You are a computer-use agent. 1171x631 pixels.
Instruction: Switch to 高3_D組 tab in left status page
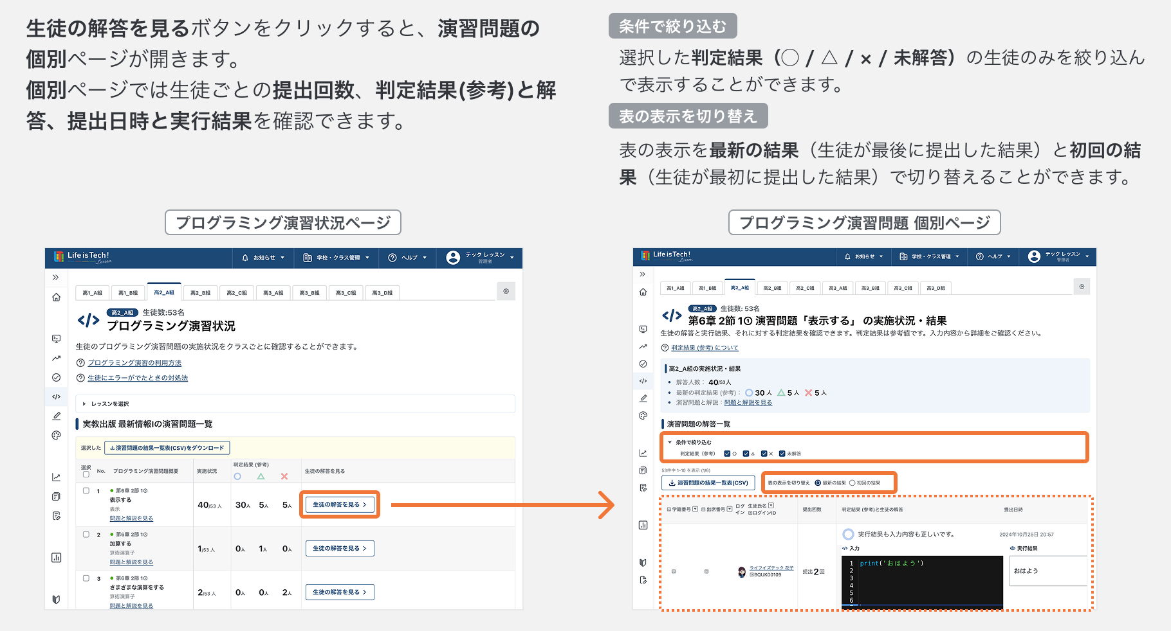(x=382, y=292)
